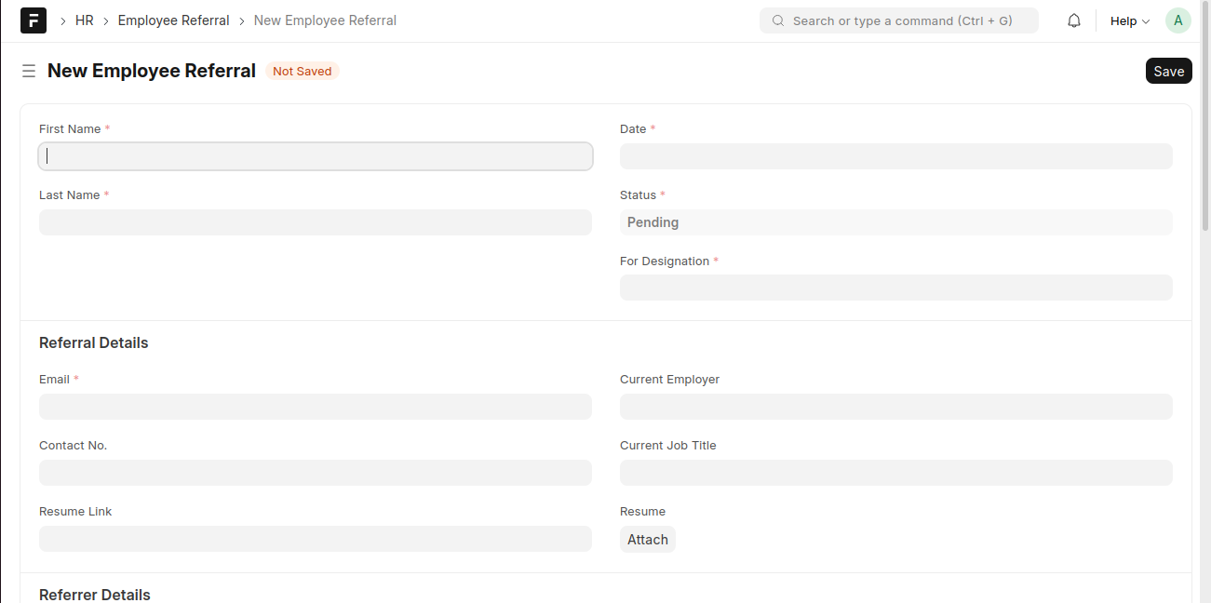This screenshot has width=1211, height=603.
Task: Click the Not Saved status indicator
Action: pyautogui.click(x=302, y=71)
